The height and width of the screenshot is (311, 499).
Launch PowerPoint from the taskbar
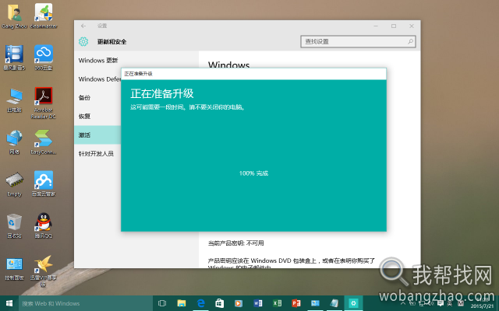pos(296,303)
